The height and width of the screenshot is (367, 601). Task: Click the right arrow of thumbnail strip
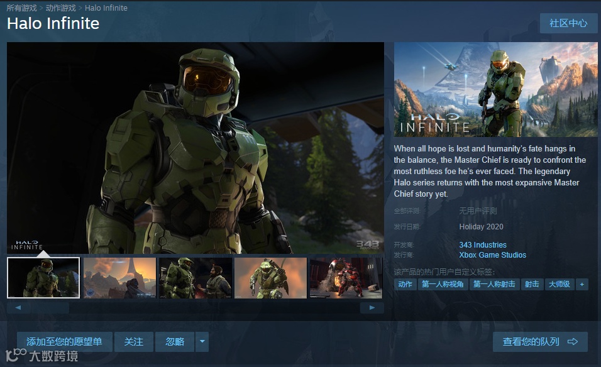tap(372, 308)
